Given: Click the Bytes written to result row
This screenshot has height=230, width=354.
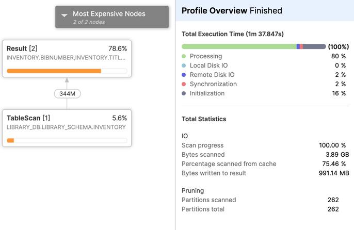Looking at the screenshot, I should click(x=265, y=173).
